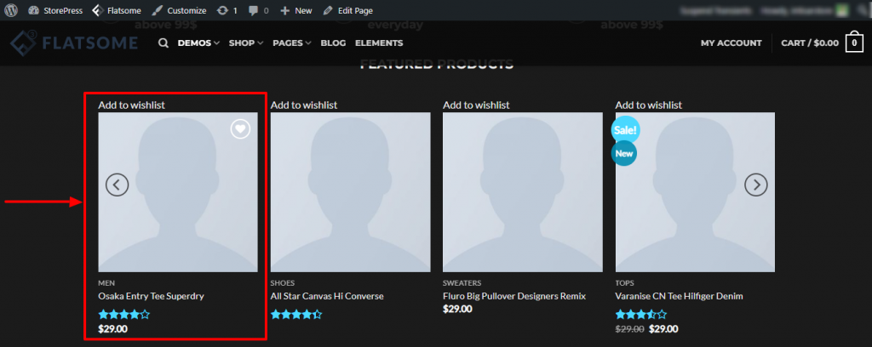Screen dimensions: 872x347
Task: Click the SHOES category label
Action: (x=283, y=283)
